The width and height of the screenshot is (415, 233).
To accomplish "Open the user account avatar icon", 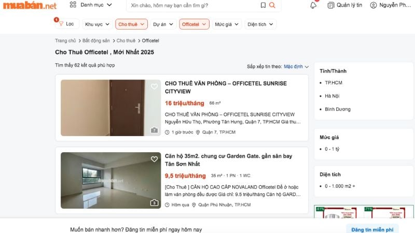I will click(373, 5).
